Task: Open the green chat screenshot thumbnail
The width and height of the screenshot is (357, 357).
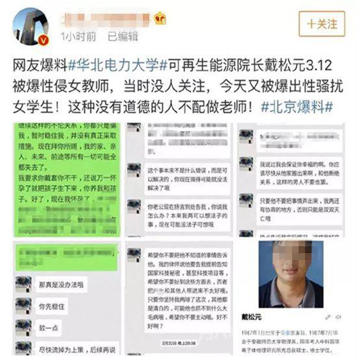Action: [67, 180]
